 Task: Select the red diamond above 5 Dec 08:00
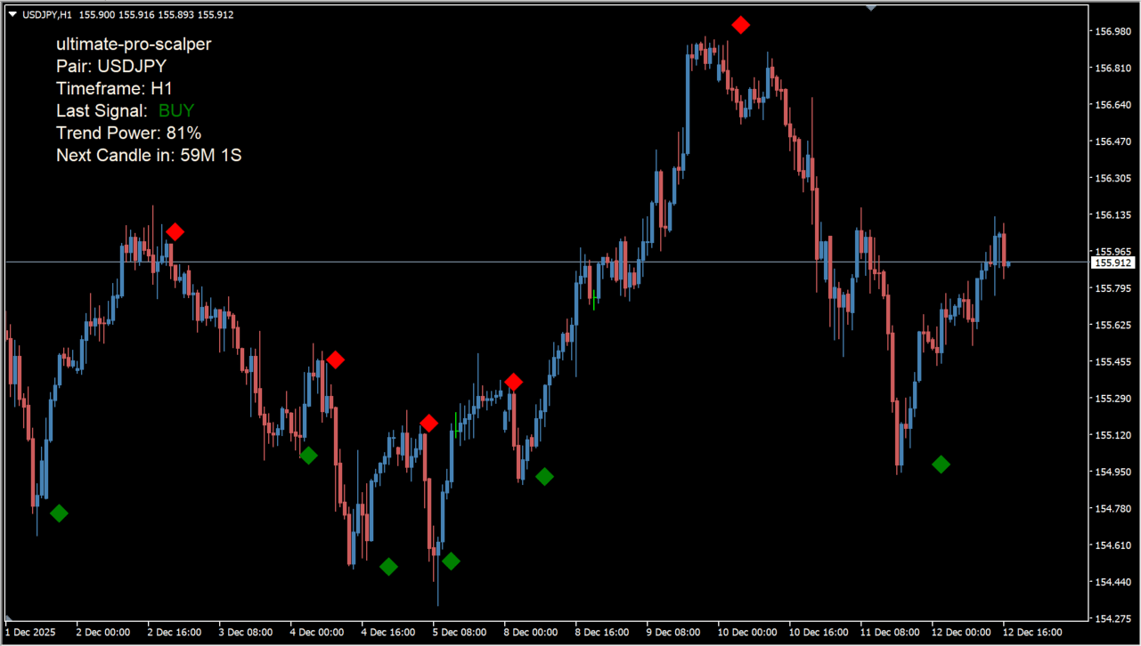(x=428, y=424)
